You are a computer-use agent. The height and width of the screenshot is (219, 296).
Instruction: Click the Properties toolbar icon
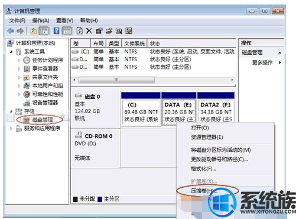point(99,31)
